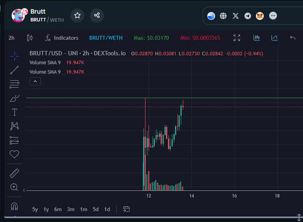Toggle the volume bars chart icon
Image resolution: width=303 pixels, height=222 pixels.
(x=274, y=38)
